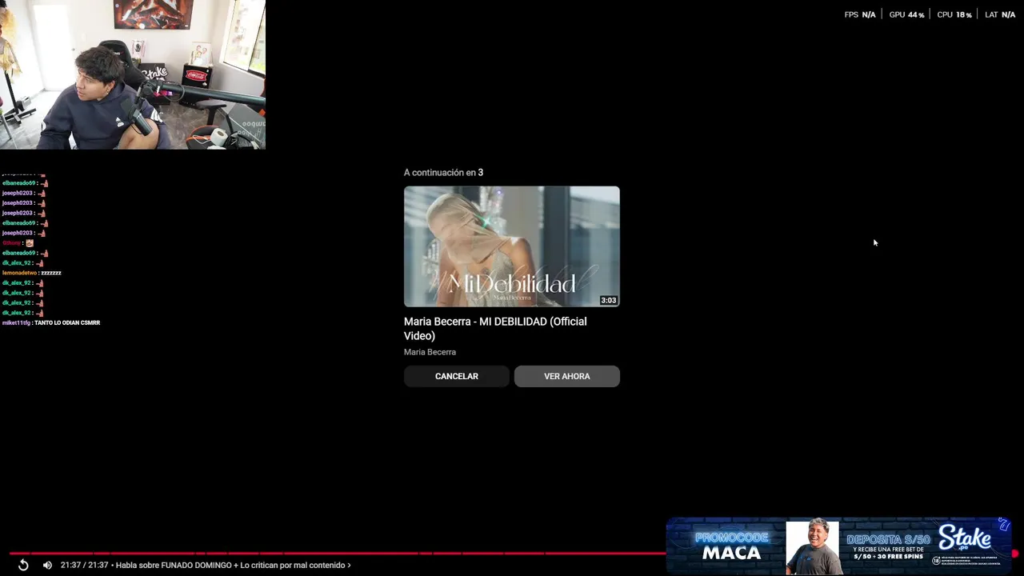Viewport: 1024px width, 576px height.
Task: Click the GPU 44% overlay stat
Action: pos(906,14)
